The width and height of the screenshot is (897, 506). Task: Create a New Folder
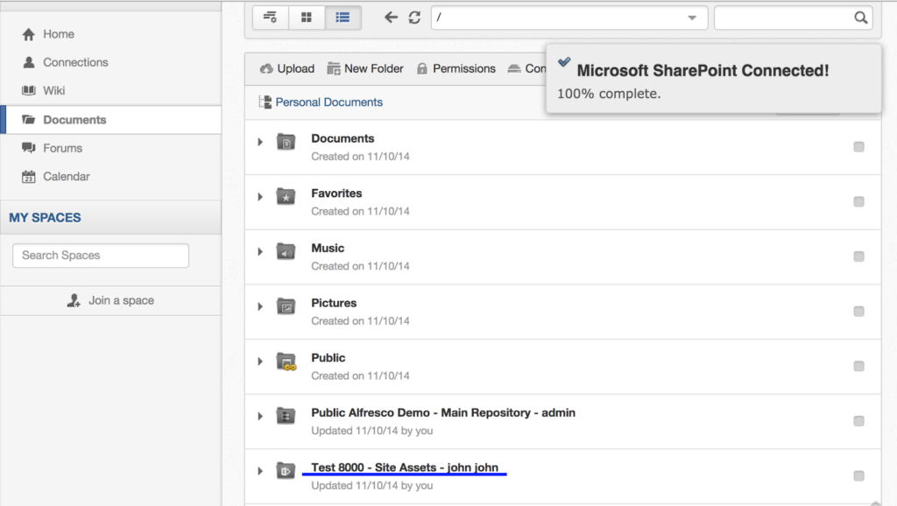364,68
